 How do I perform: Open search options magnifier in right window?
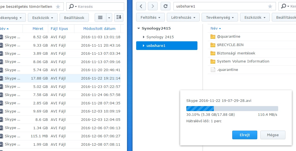pos(285,6)
